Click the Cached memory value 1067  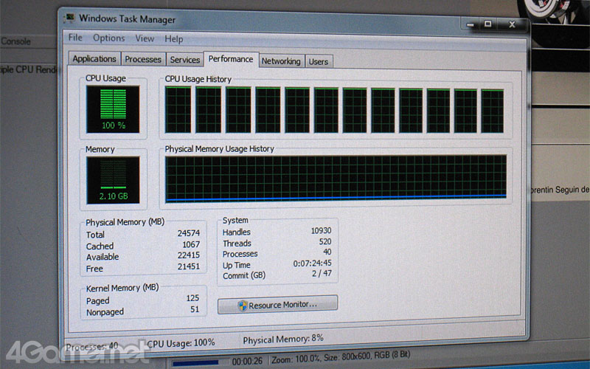[x=191, y=244]
